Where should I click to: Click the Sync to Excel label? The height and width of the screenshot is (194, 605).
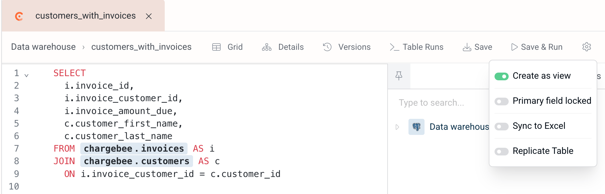pos(539,126)
